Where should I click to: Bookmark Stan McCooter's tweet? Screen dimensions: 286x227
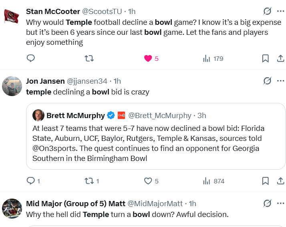[x=265, y=58]
